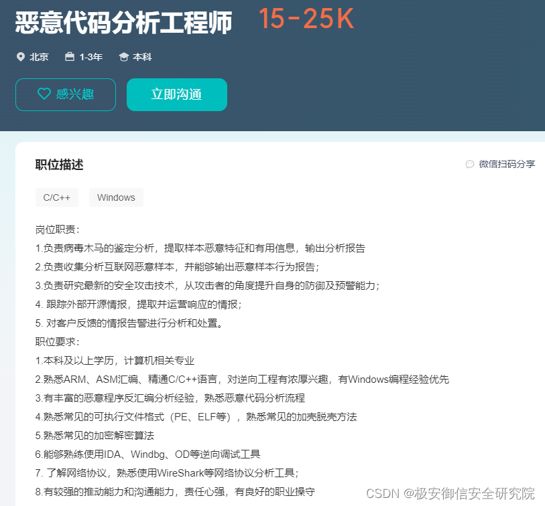The image size is (545, 506).
Task: Click line 8.有较强的推动能力和沟通能力
Action: (x=175, y=492)
